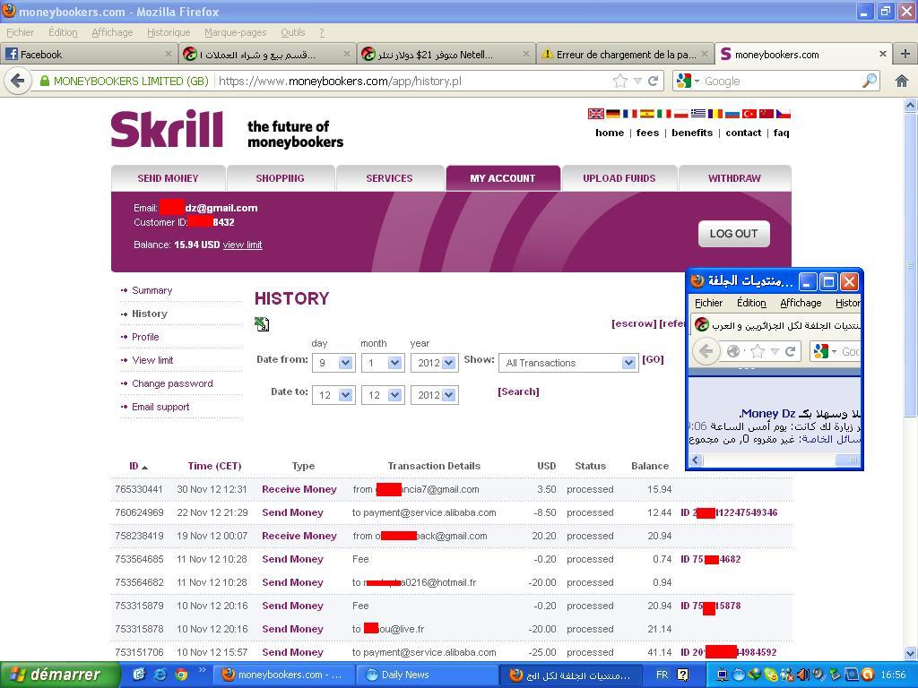Select the Romanian flag language icon
Image resolution: width=918 pixels, height=688 pixels.
point(714,114)
